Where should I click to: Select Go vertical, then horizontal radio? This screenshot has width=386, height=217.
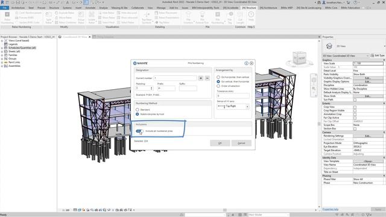[218, 82]
